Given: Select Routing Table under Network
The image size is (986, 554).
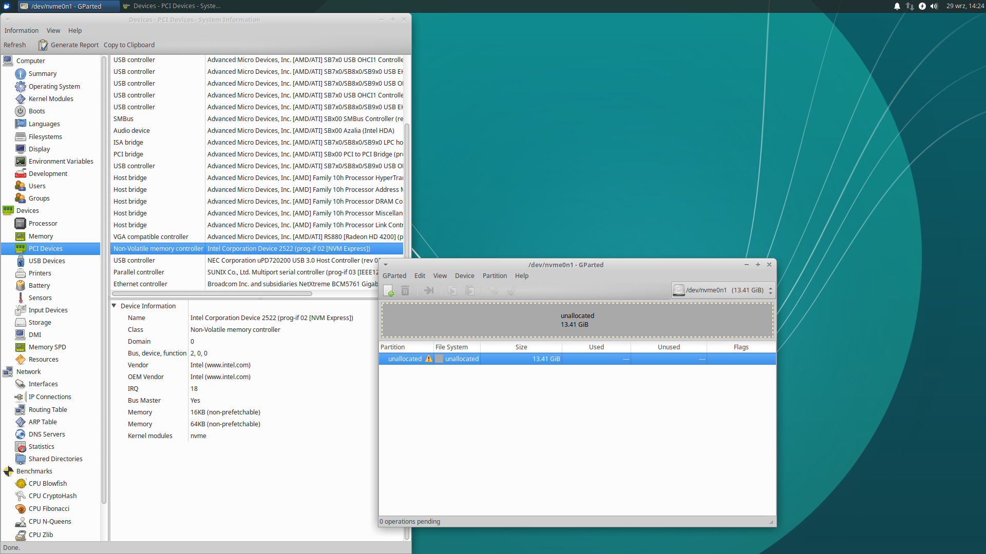Looking at the screenshot, I should tap(48, 410).
